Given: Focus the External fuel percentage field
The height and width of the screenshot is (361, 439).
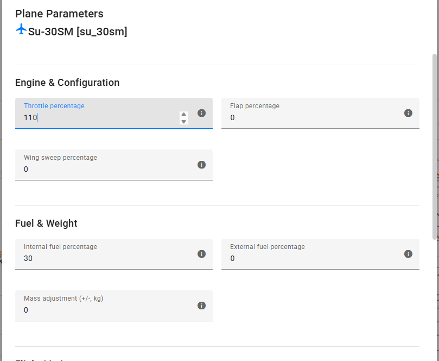Looking at the screenshot, I should click(x=315, y=258).
